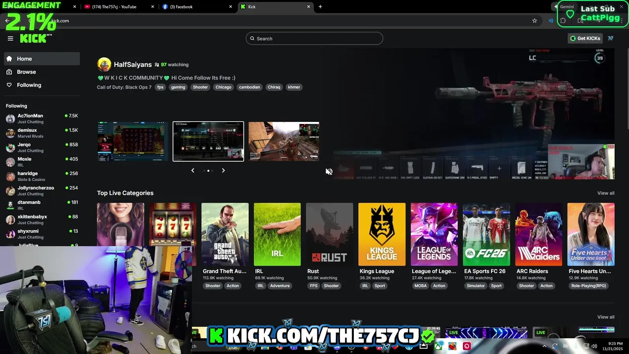Screen dimensions: 629x354
Task: Click the lower View all link above live streams
Action: coord(605,317)
